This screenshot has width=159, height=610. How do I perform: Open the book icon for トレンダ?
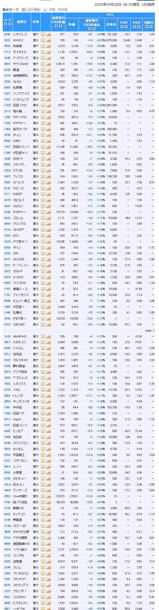click(x=43, y=395)
